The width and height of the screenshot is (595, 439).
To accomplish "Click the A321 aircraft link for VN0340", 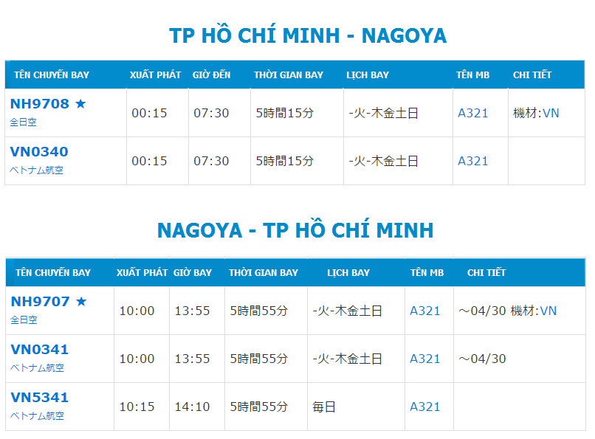I will point(472,161).
